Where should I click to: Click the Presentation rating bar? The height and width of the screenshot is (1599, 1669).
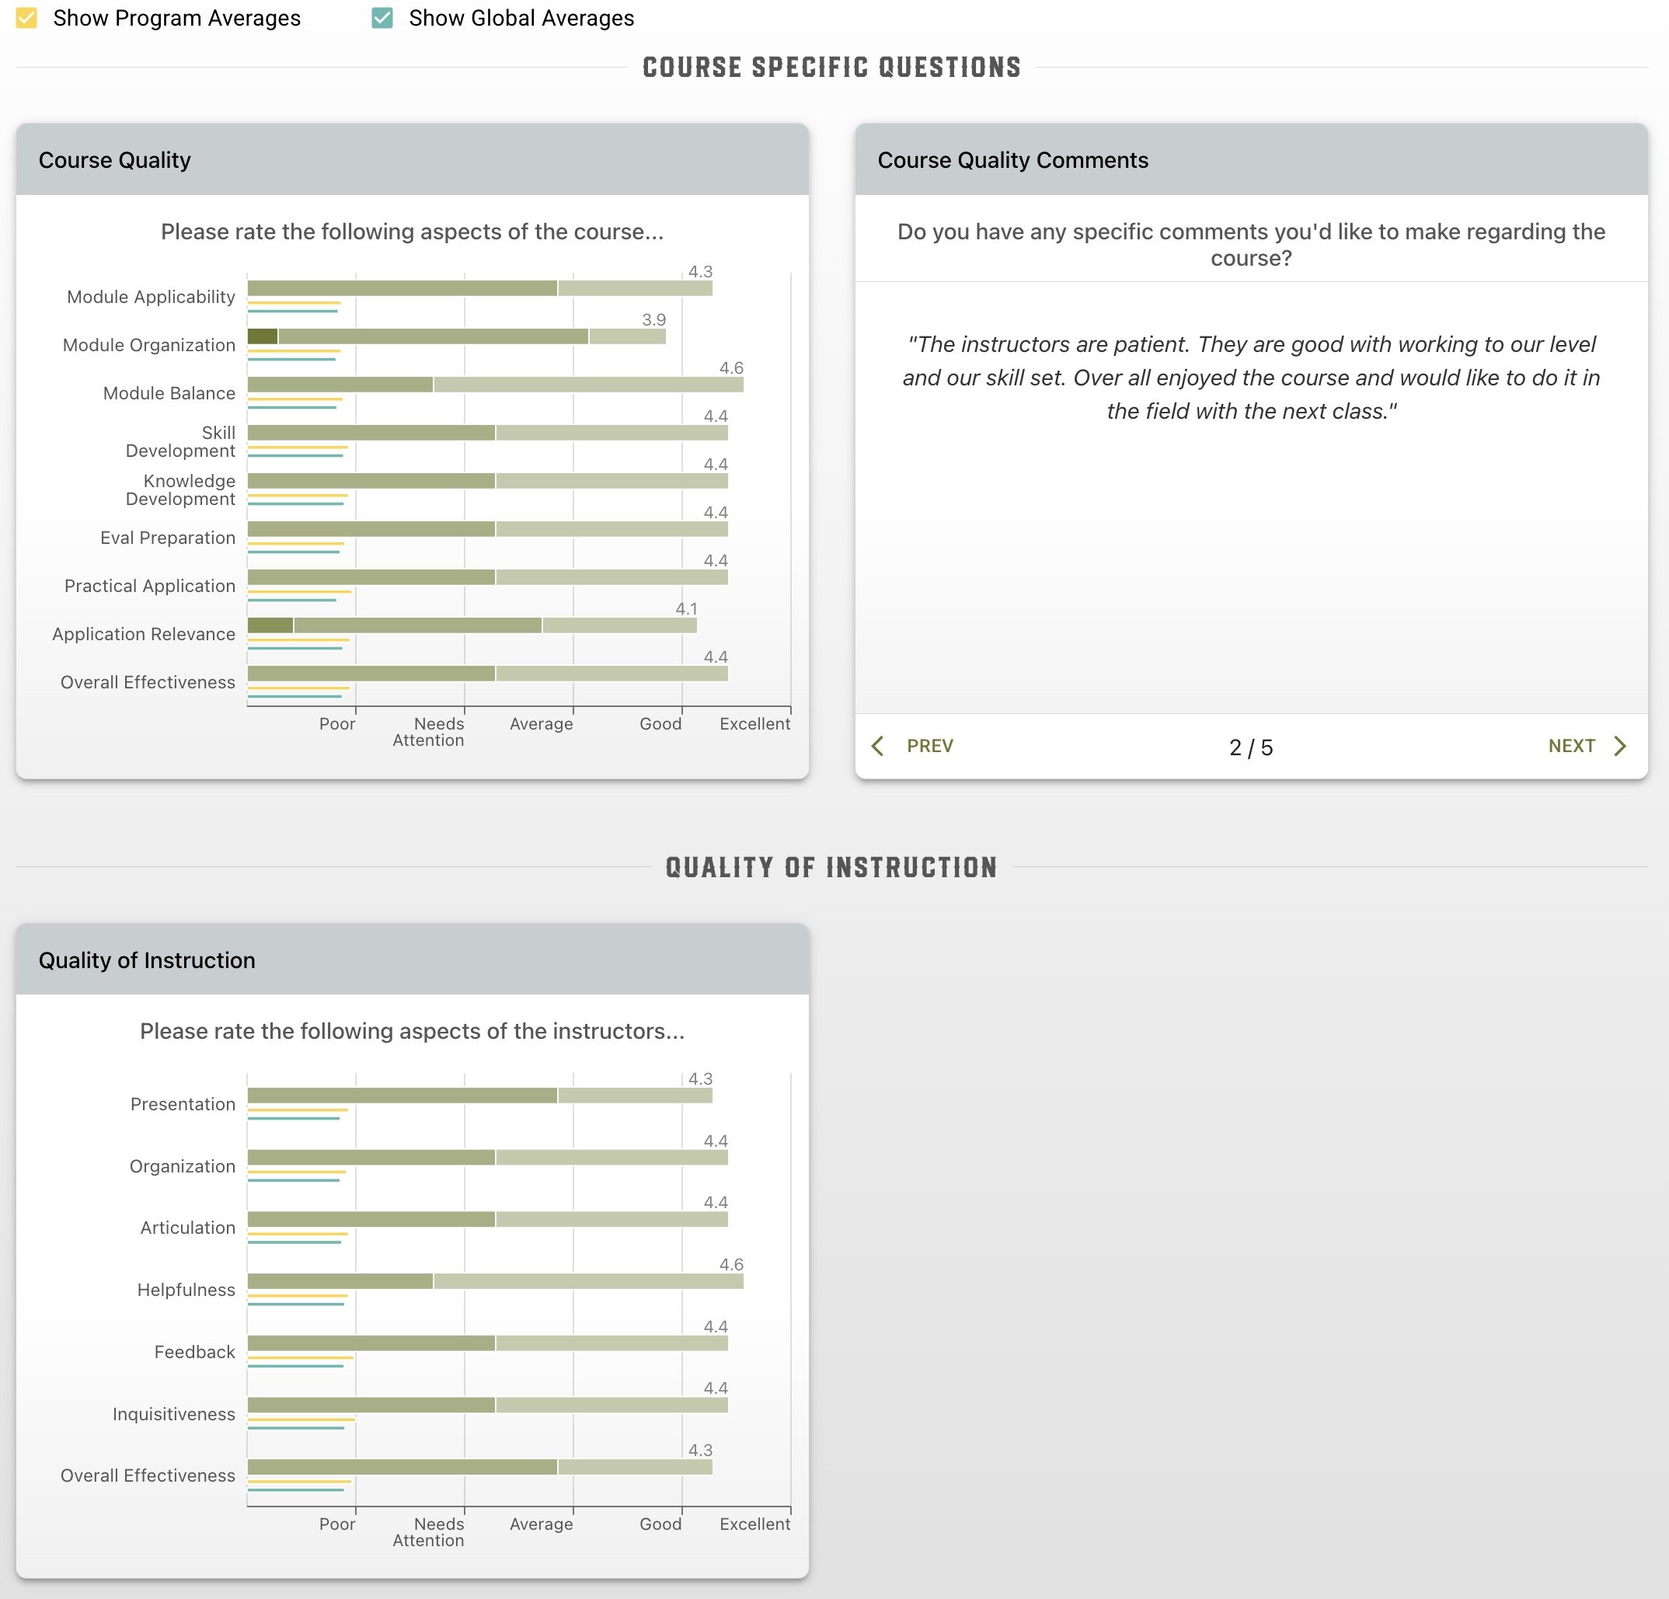(479, 1095)
